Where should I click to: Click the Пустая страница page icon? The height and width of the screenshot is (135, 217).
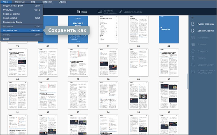click(x=193, y=24)
